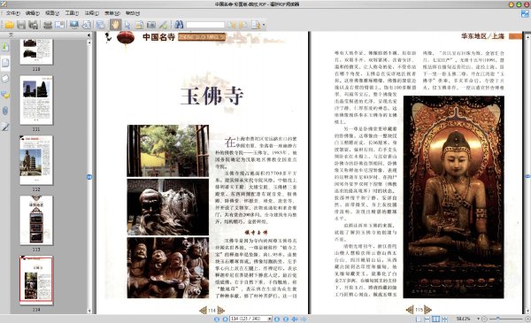Click the thumbnail panel scroll down arrow
Viewport: 531px width, 323px height.
(89, 311)
